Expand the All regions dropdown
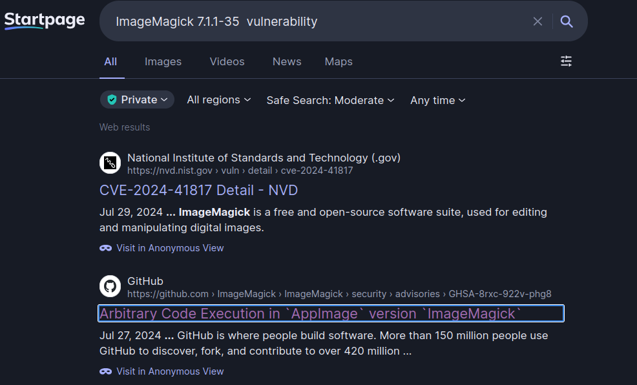637x385 pixels. (x=218, y=99)
